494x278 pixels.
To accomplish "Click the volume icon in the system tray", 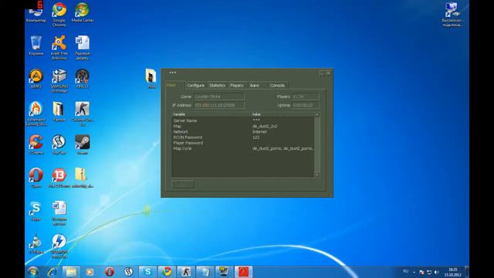I will point(437,272).
